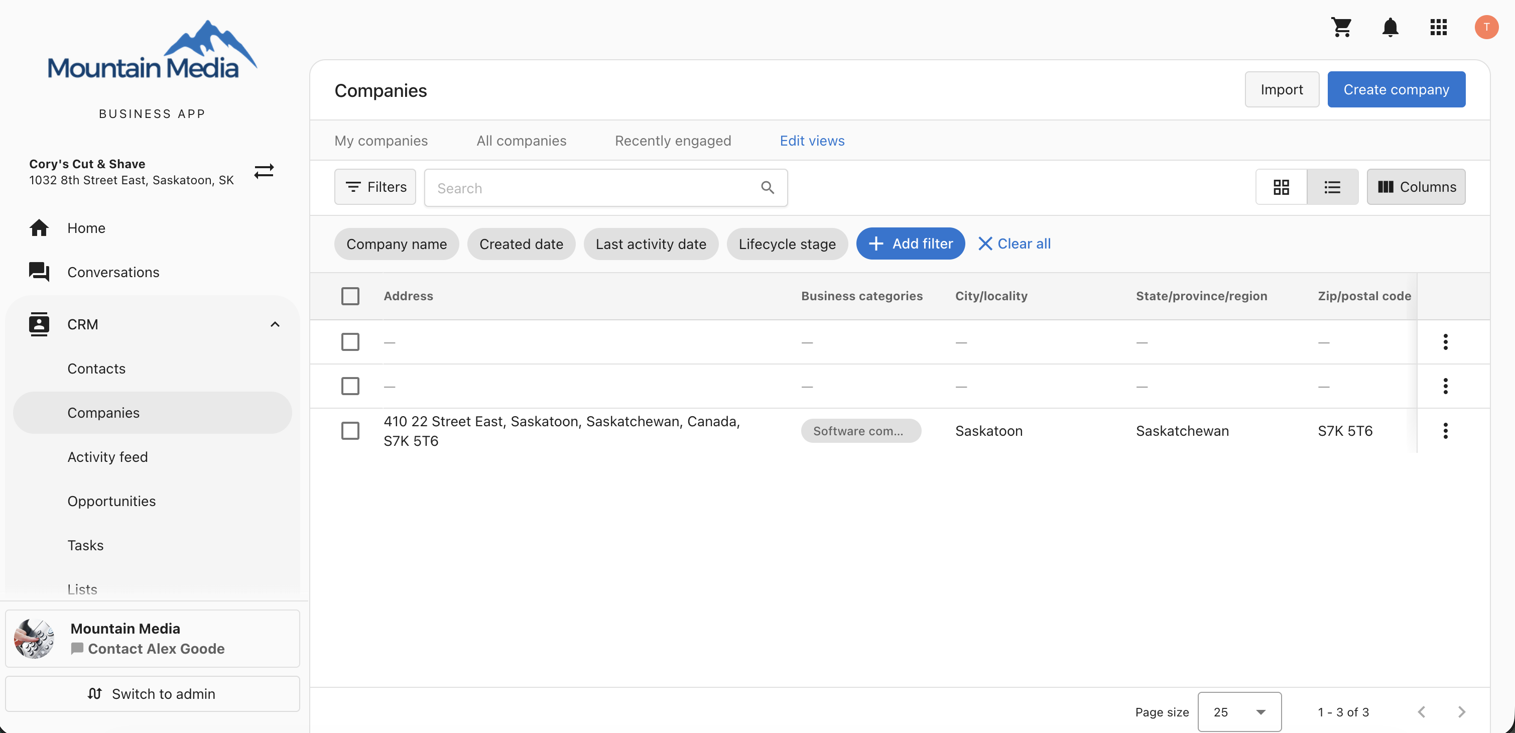Open three-dot menu for second empty row
Image resolution: width=1515 pixels, height=733 pixels.
1445,386
